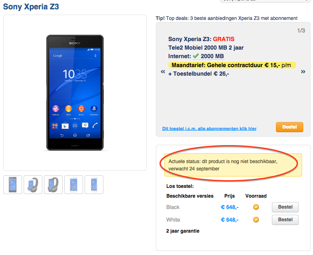Click the Black price € 648,-

click(x=230, y=207)
